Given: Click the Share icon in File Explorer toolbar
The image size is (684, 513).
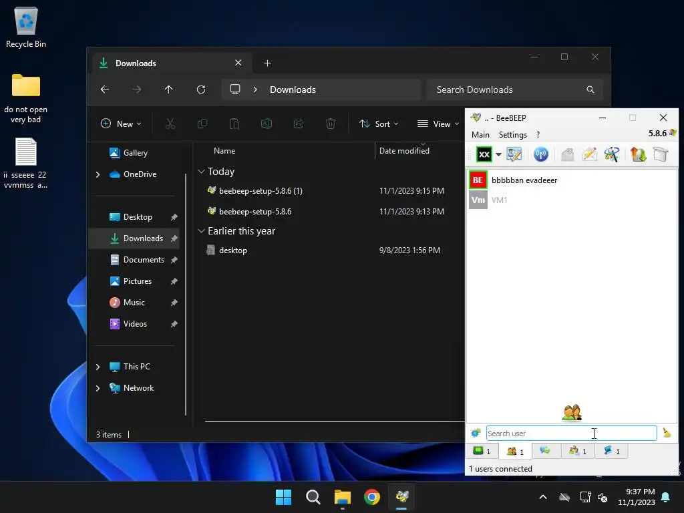Looking at the screenshot, I should pos(299,124).
